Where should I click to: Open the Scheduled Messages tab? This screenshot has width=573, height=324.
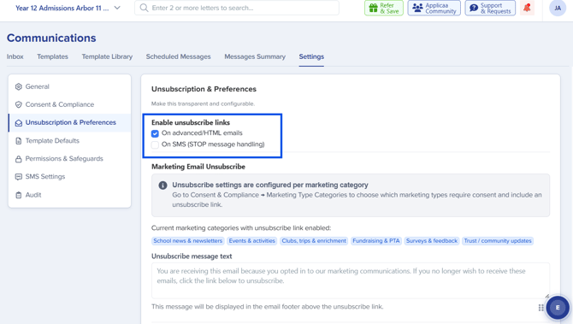[x=179, y=56]
